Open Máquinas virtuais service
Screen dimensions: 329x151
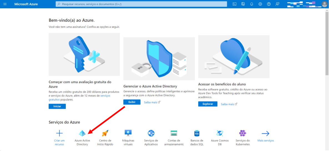pos(128,138)
